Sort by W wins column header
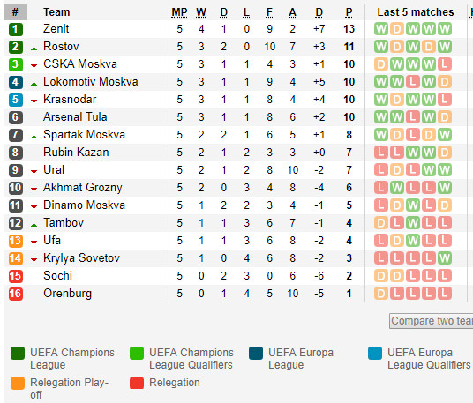Image resolution: width=473 pixels, height=403 pixels. pos(201,12)
